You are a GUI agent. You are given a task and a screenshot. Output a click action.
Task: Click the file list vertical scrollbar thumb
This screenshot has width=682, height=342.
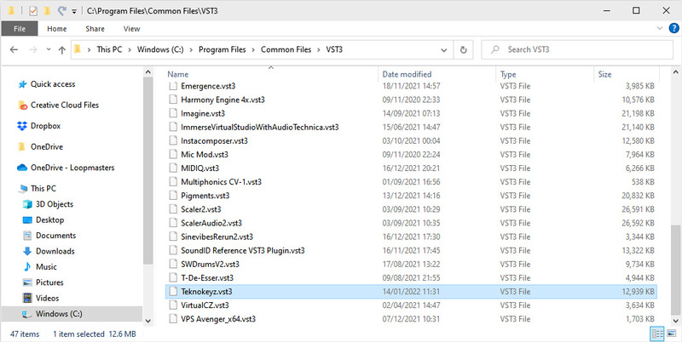pos(675,269)
